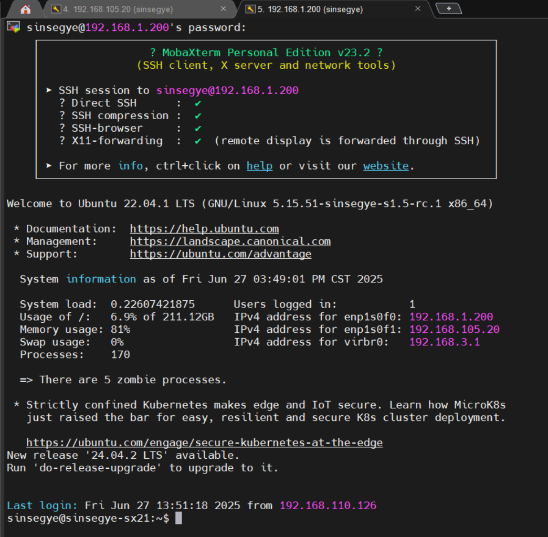Viewport: 548px width, 537px height.
Task: Open the secure-kubernetes-at-the-edge URL
Action: tap(204, 443)
